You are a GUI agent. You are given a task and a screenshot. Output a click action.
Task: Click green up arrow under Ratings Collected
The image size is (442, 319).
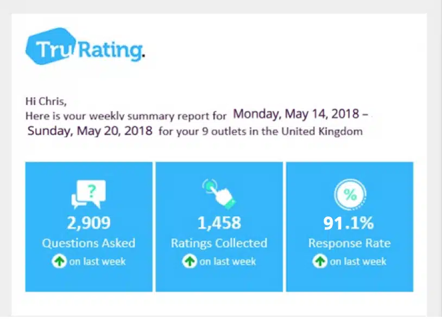[x=190, y=261]
